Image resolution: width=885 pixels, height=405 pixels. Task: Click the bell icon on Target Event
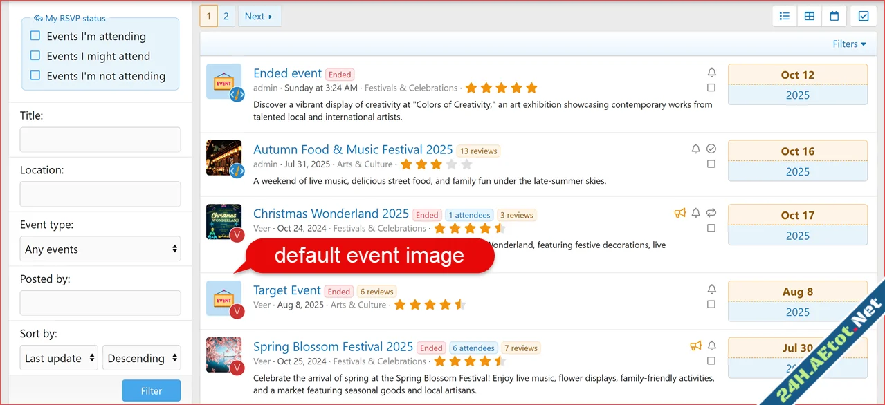[711, 289]
